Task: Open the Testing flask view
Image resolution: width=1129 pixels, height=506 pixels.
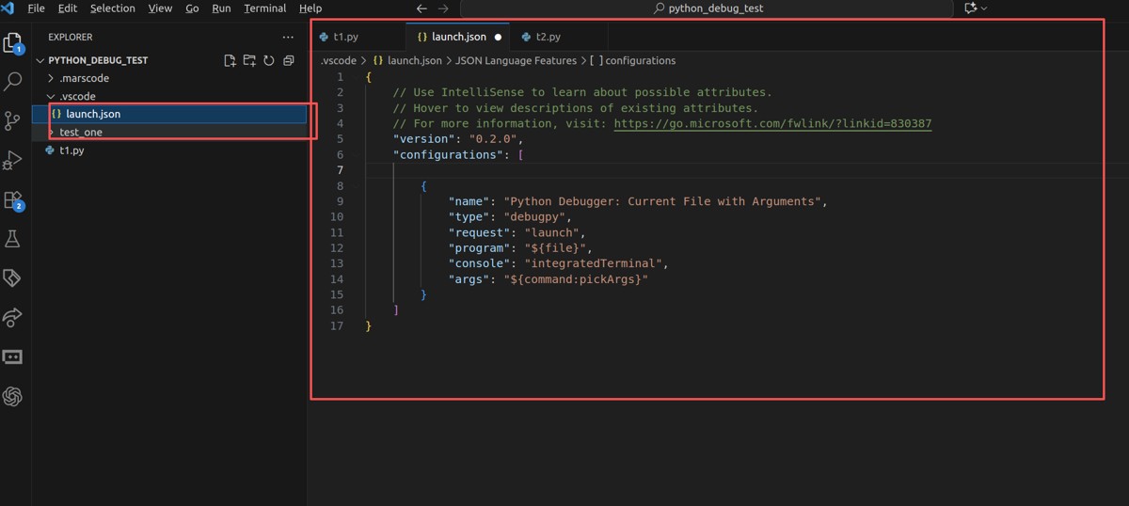Action: tap(13, 240)
